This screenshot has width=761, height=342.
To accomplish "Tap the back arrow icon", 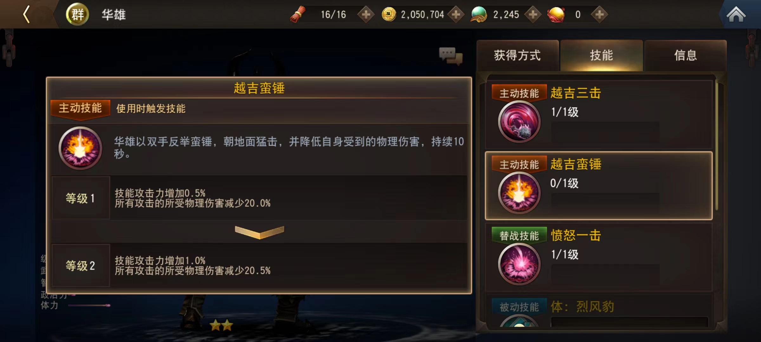I will point(26,14).
